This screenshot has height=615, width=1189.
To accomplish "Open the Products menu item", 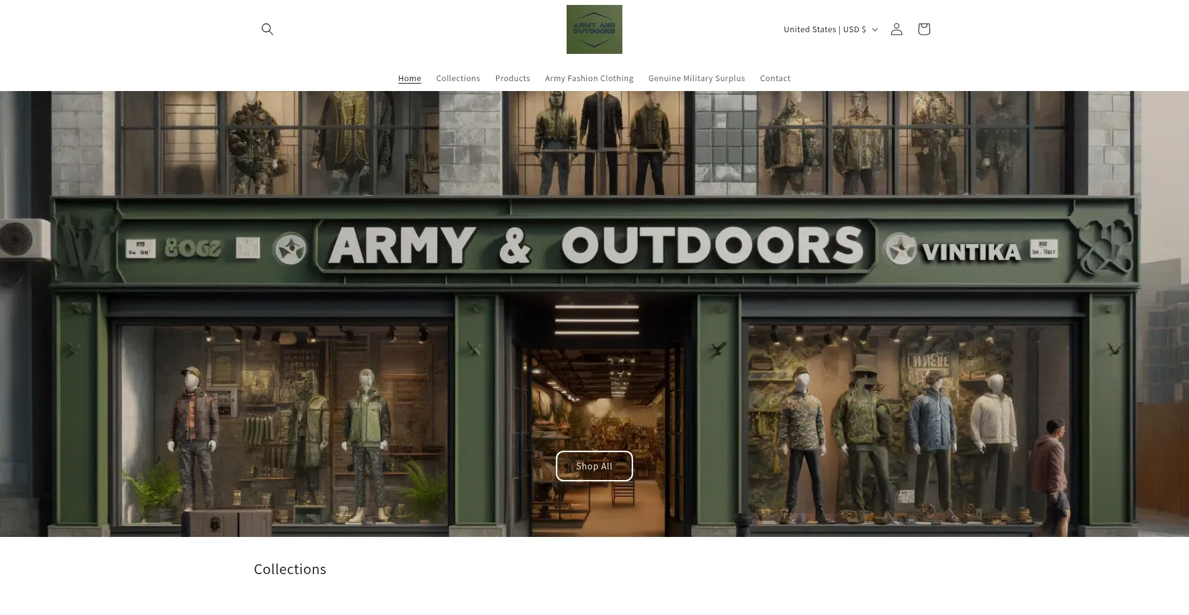I will (512, 78).
